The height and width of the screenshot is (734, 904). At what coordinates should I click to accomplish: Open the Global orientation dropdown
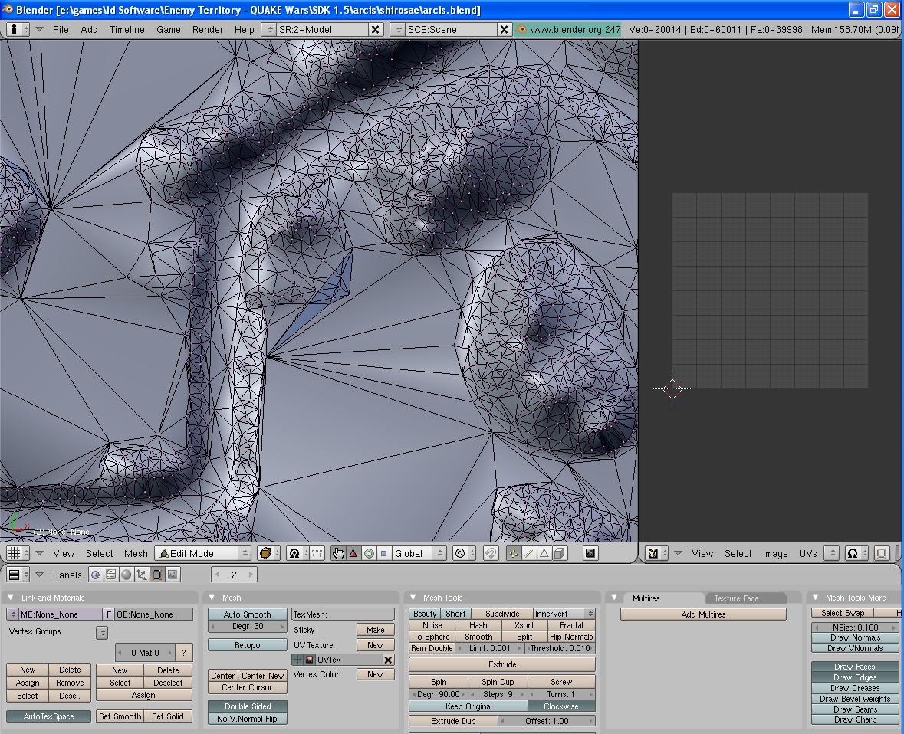click(x=419, y=553)
